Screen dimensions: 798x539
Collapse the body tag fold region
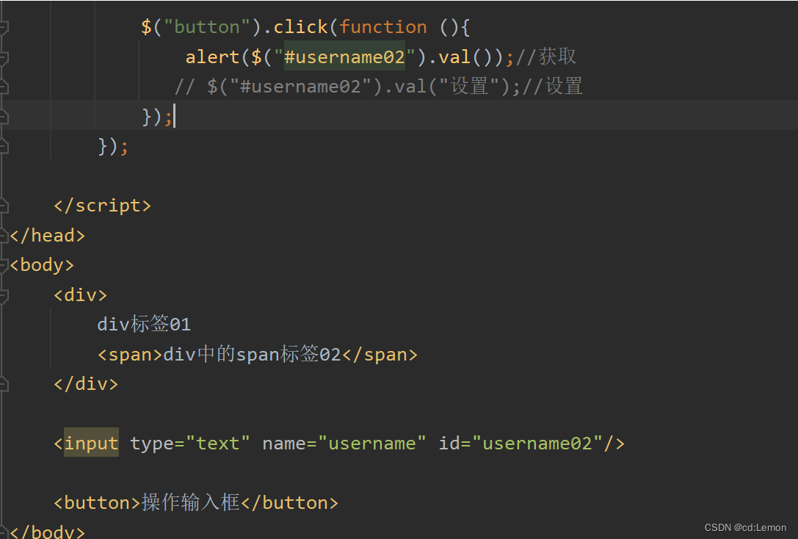(x=4, y=264)
